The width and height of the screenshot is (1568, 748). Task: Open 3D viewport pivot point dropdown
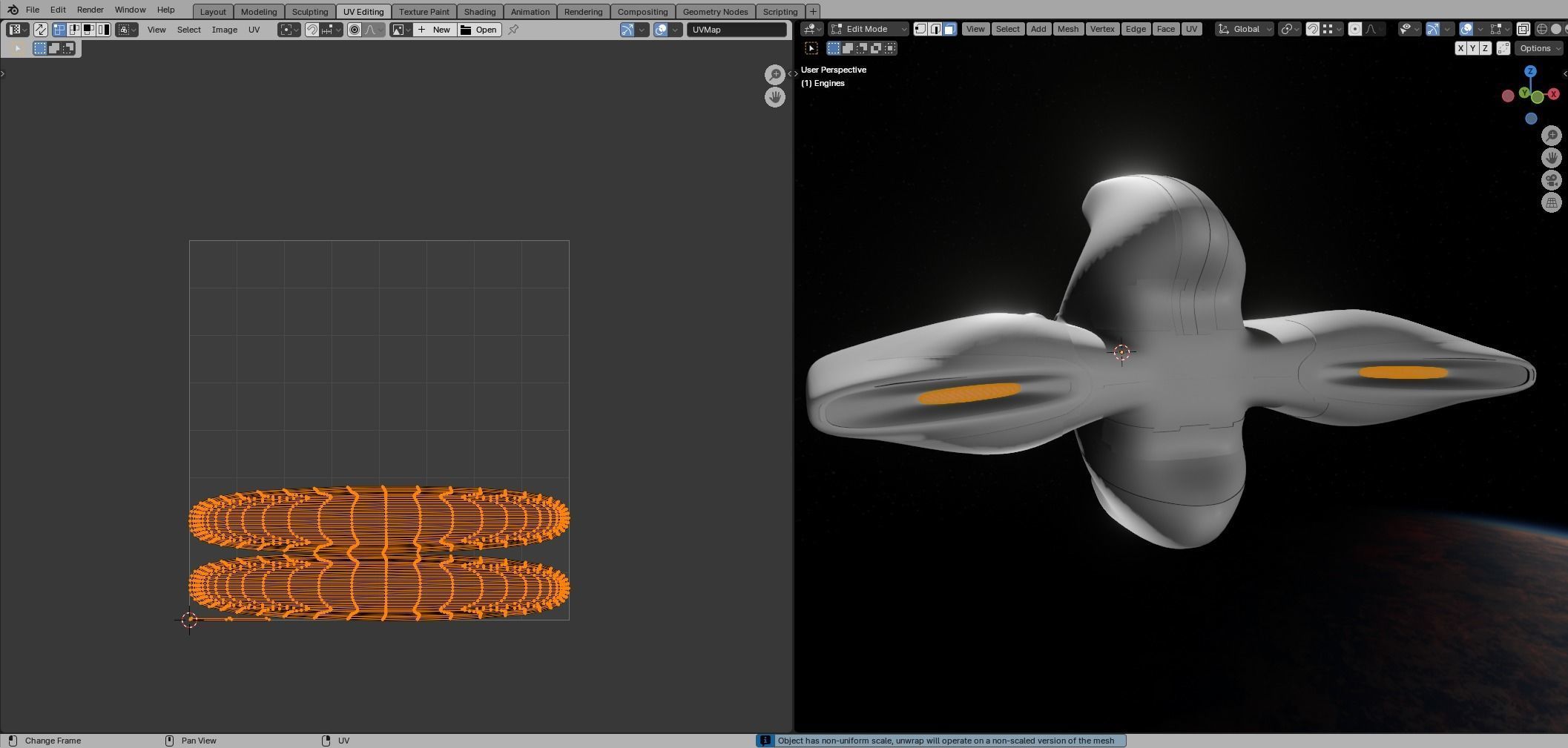point(1291,29)
